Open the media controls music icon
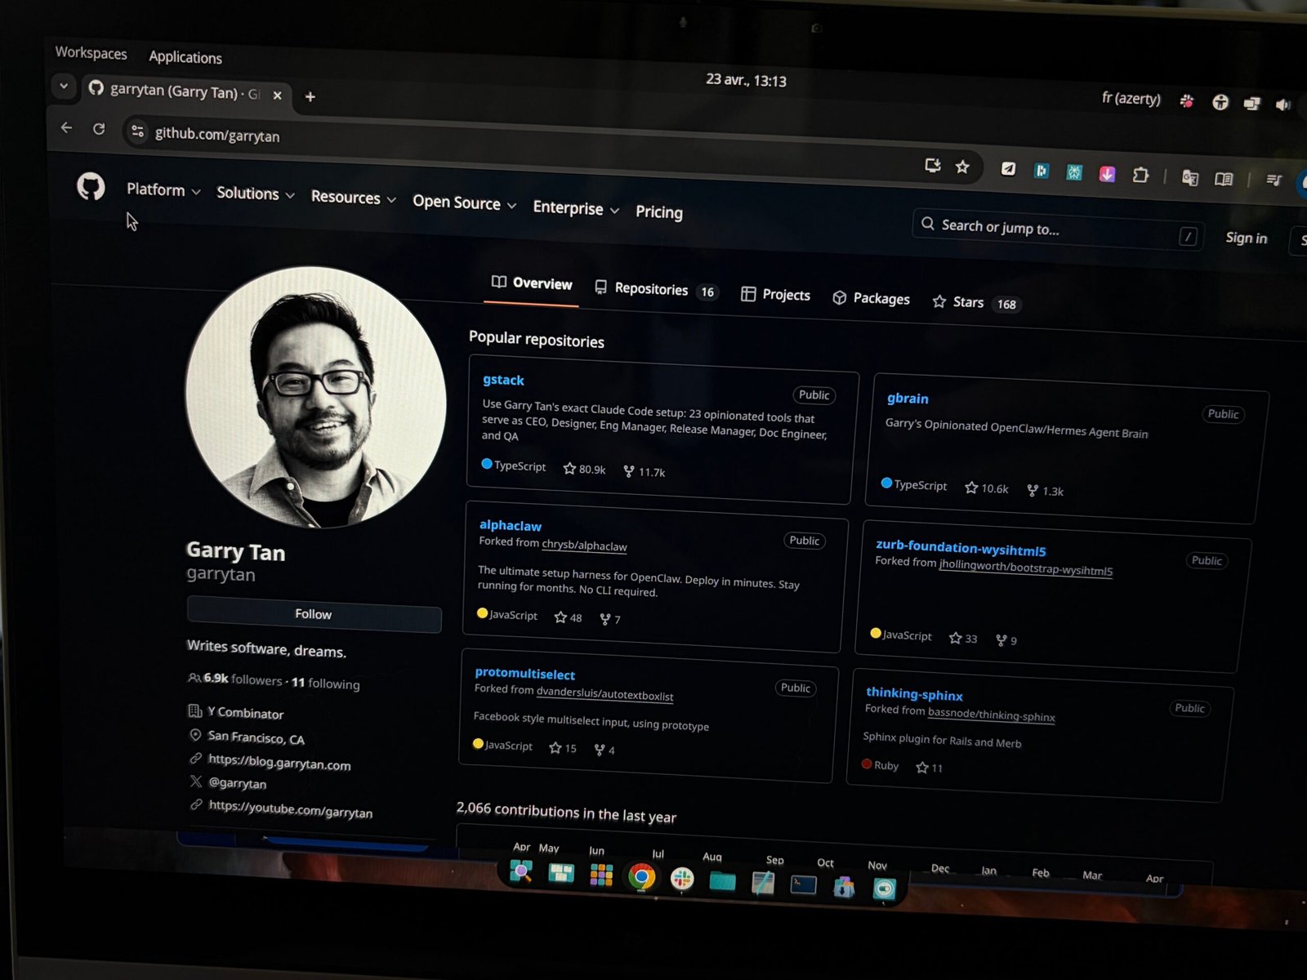Viewport: 1307px width, 980px height. pos(1274,180)
